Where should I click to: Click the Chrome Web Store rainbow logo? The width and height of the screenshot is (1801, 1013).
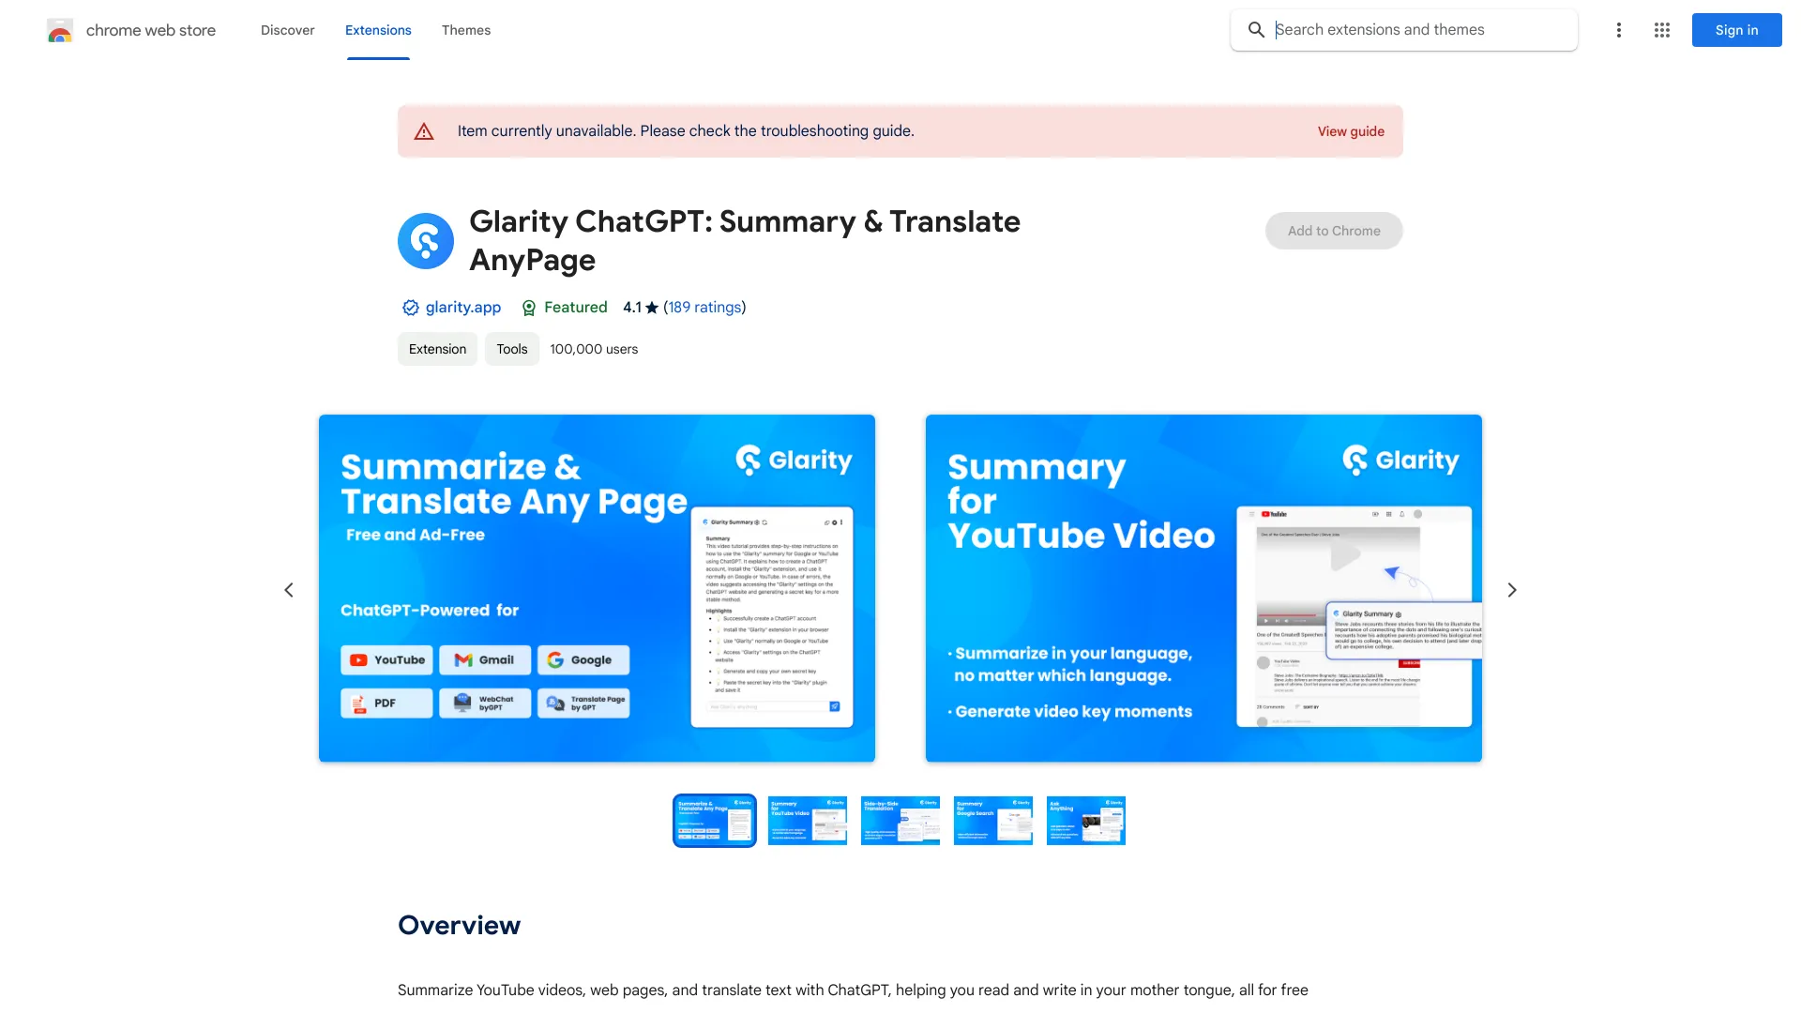[x=59, y=30]
